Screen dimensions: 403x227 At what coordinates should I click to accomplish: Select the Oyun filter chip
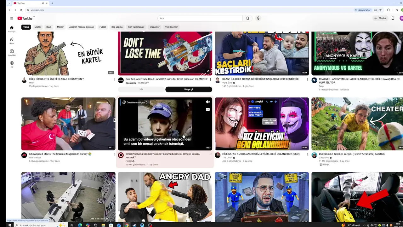(49, 27)
